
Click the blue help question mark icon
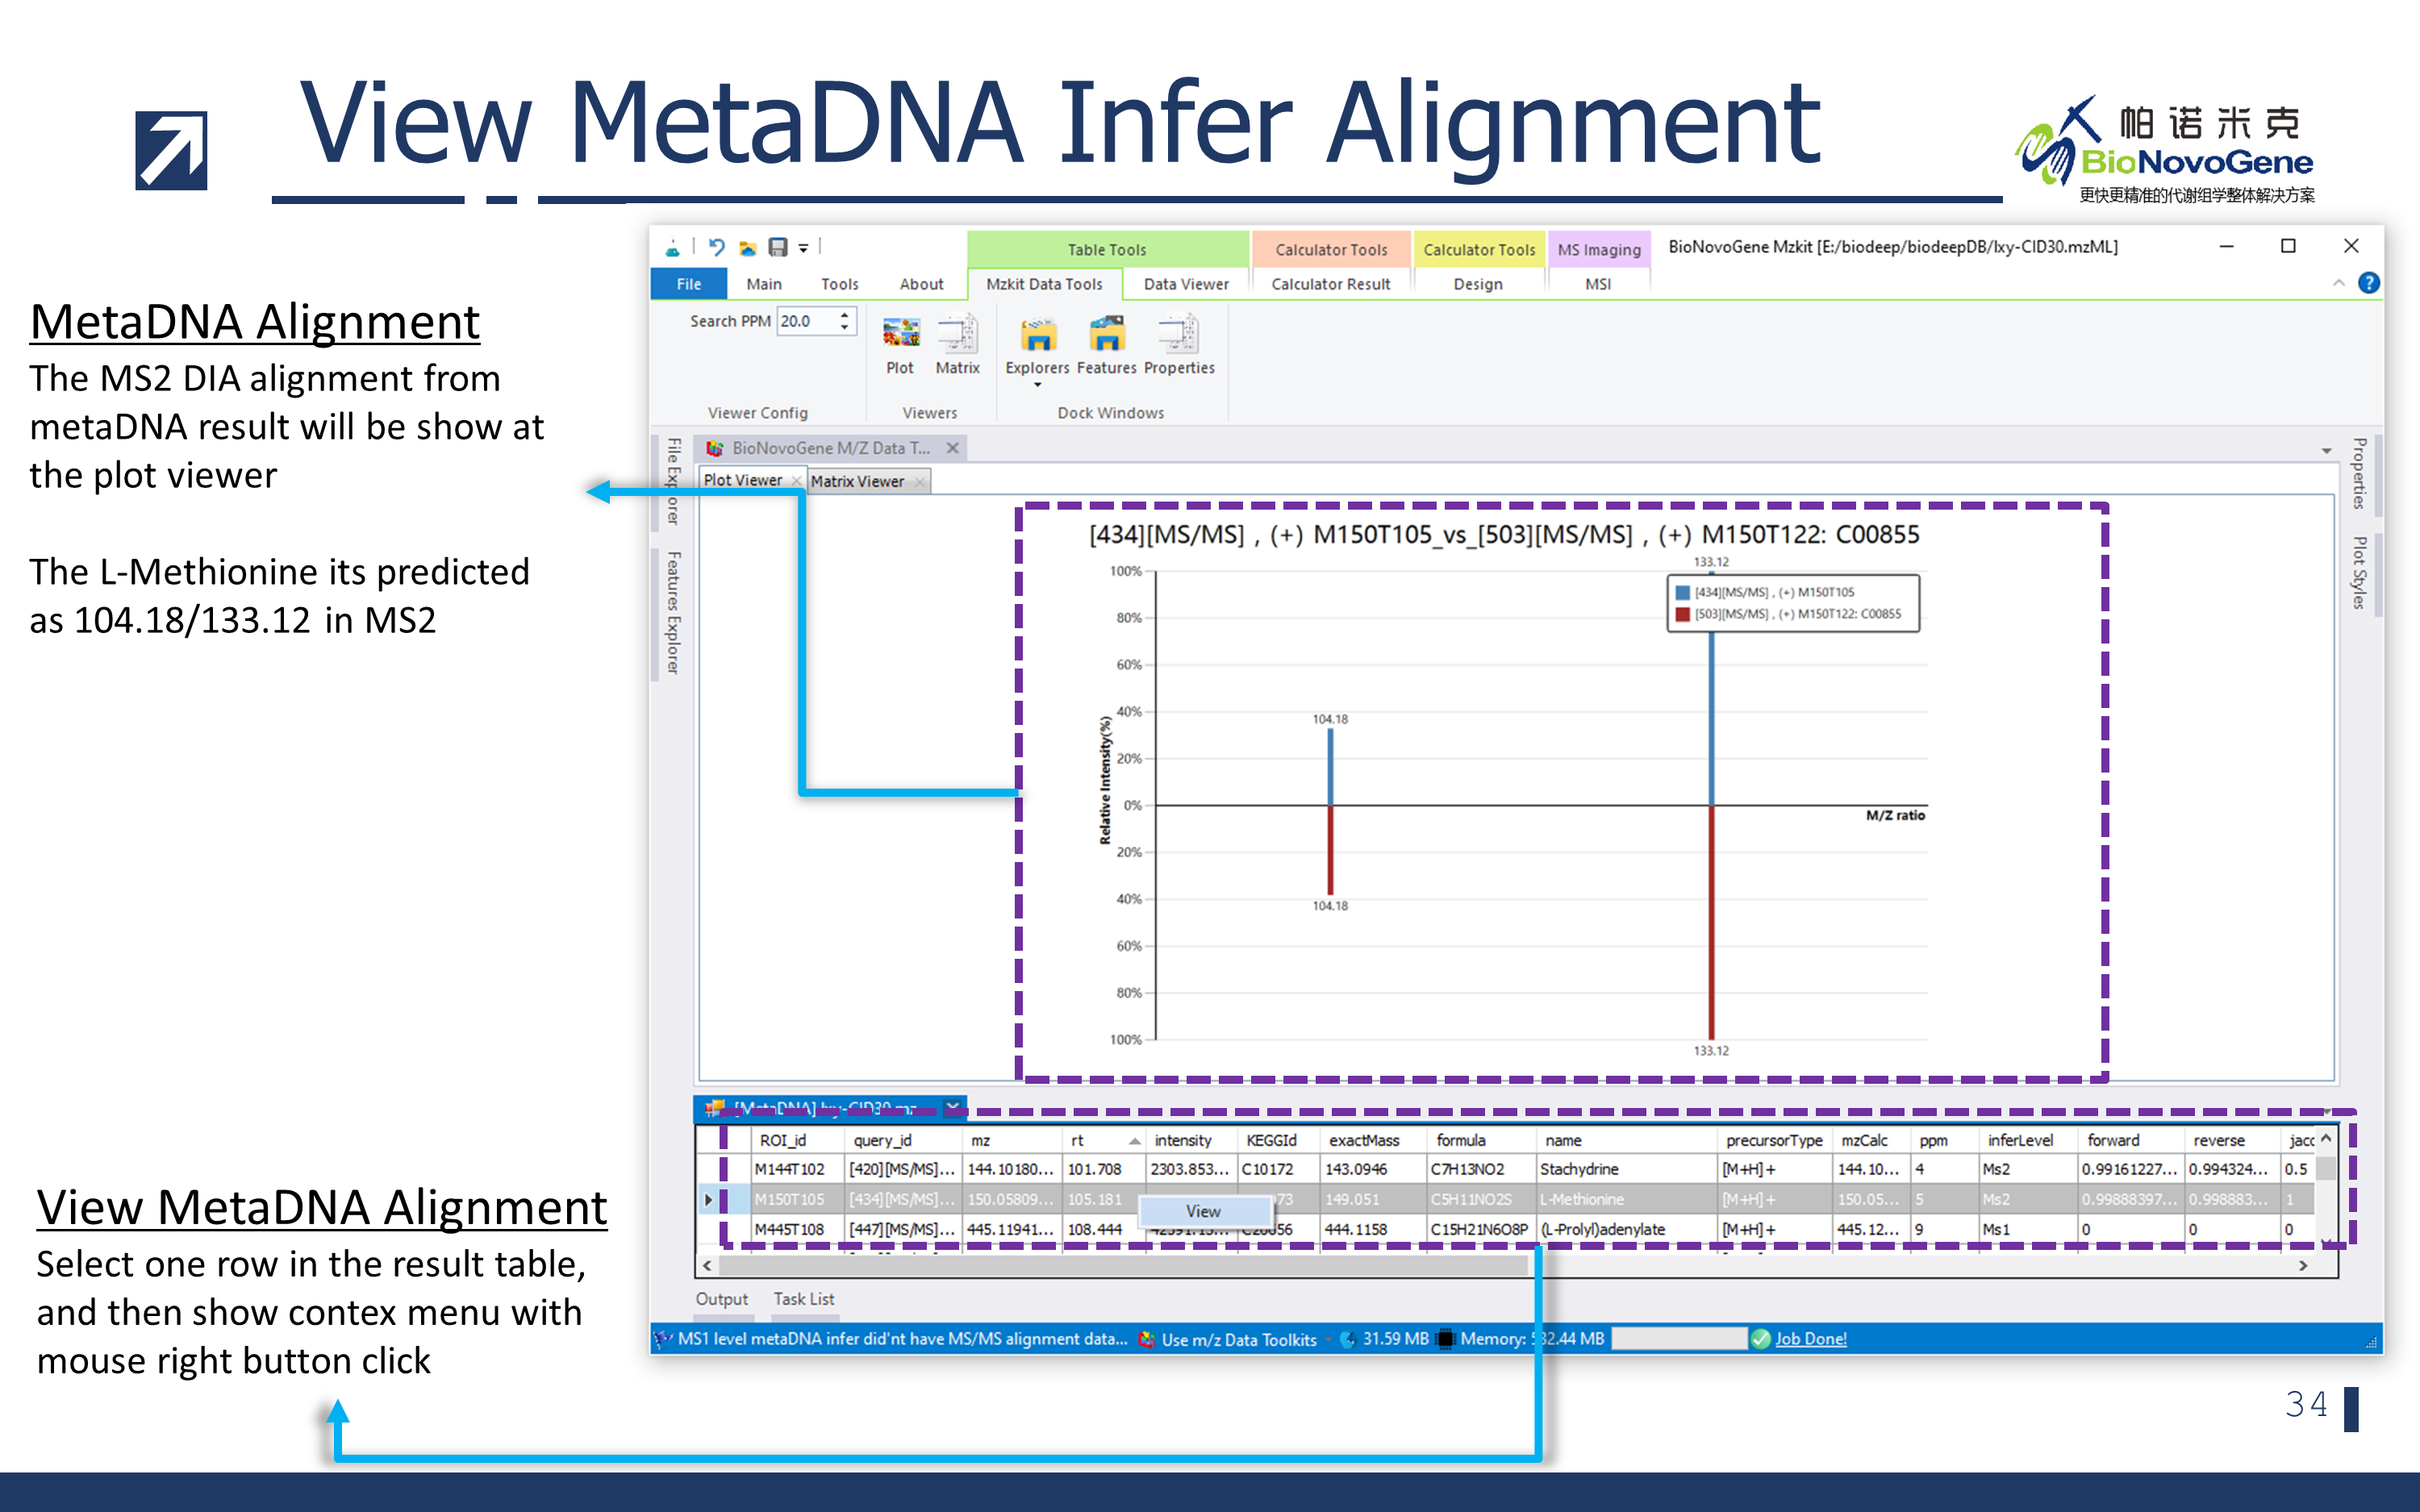pos(2368,283)
